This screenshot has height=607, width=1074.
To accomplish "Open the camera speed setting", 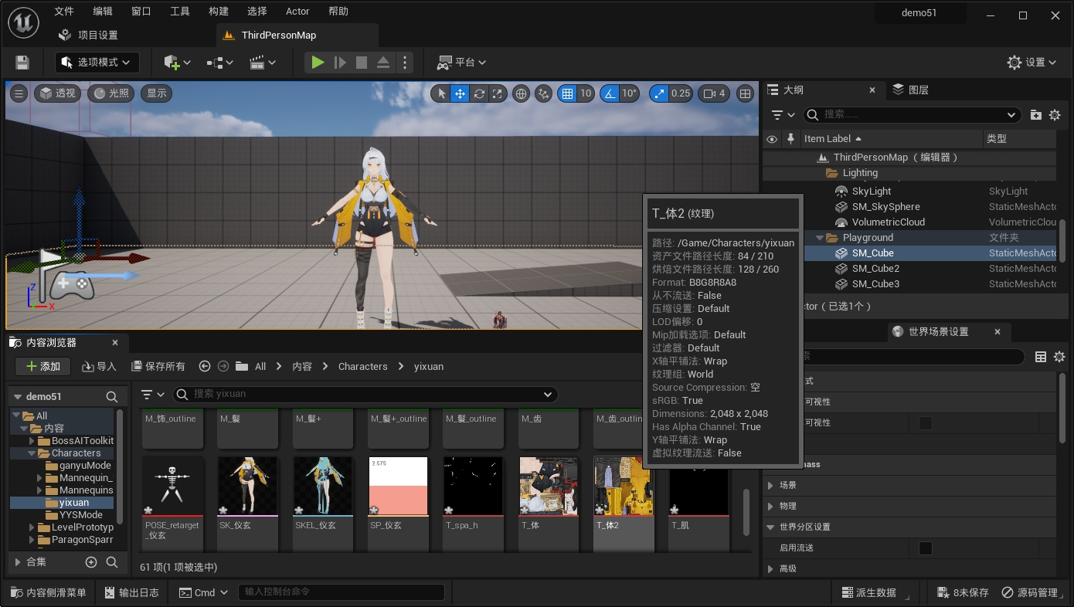I will pyautogui.click(x=714, y=93).
